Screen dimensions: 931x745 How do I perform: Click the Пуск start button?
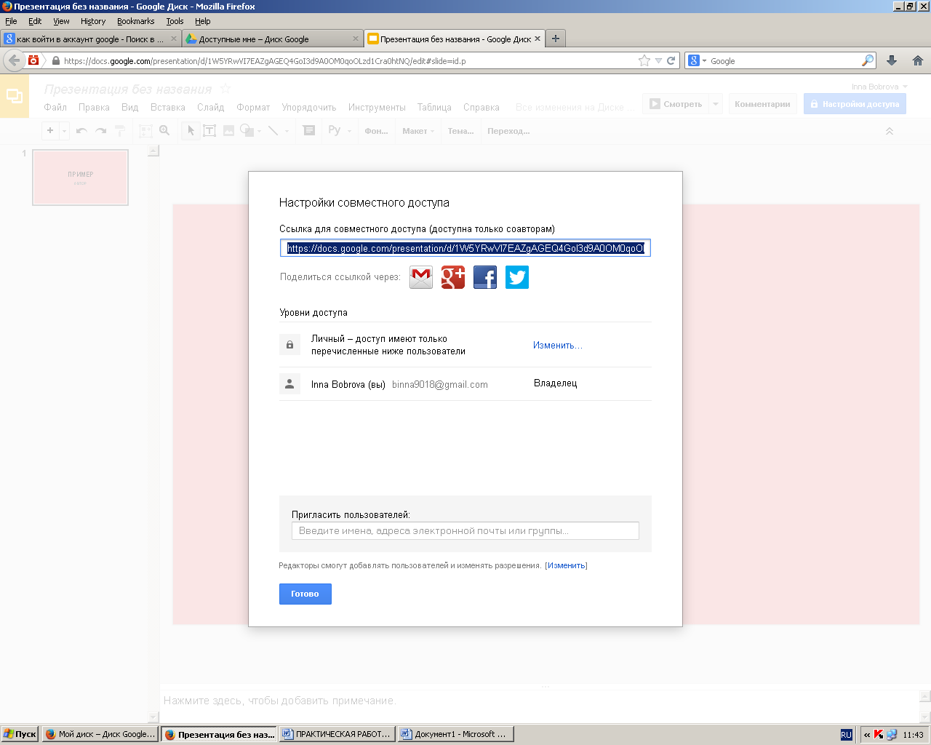(20, 734)
